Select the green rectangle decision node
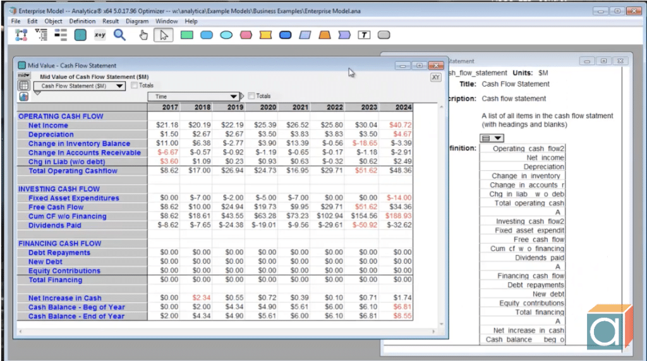This screenshot has height=361, width=647. pyautogui.click(x=186, y=35)
